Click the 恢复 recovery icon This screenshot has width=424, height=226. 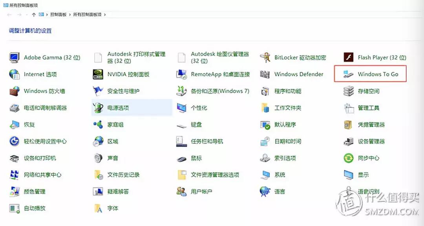coord(15,125)
